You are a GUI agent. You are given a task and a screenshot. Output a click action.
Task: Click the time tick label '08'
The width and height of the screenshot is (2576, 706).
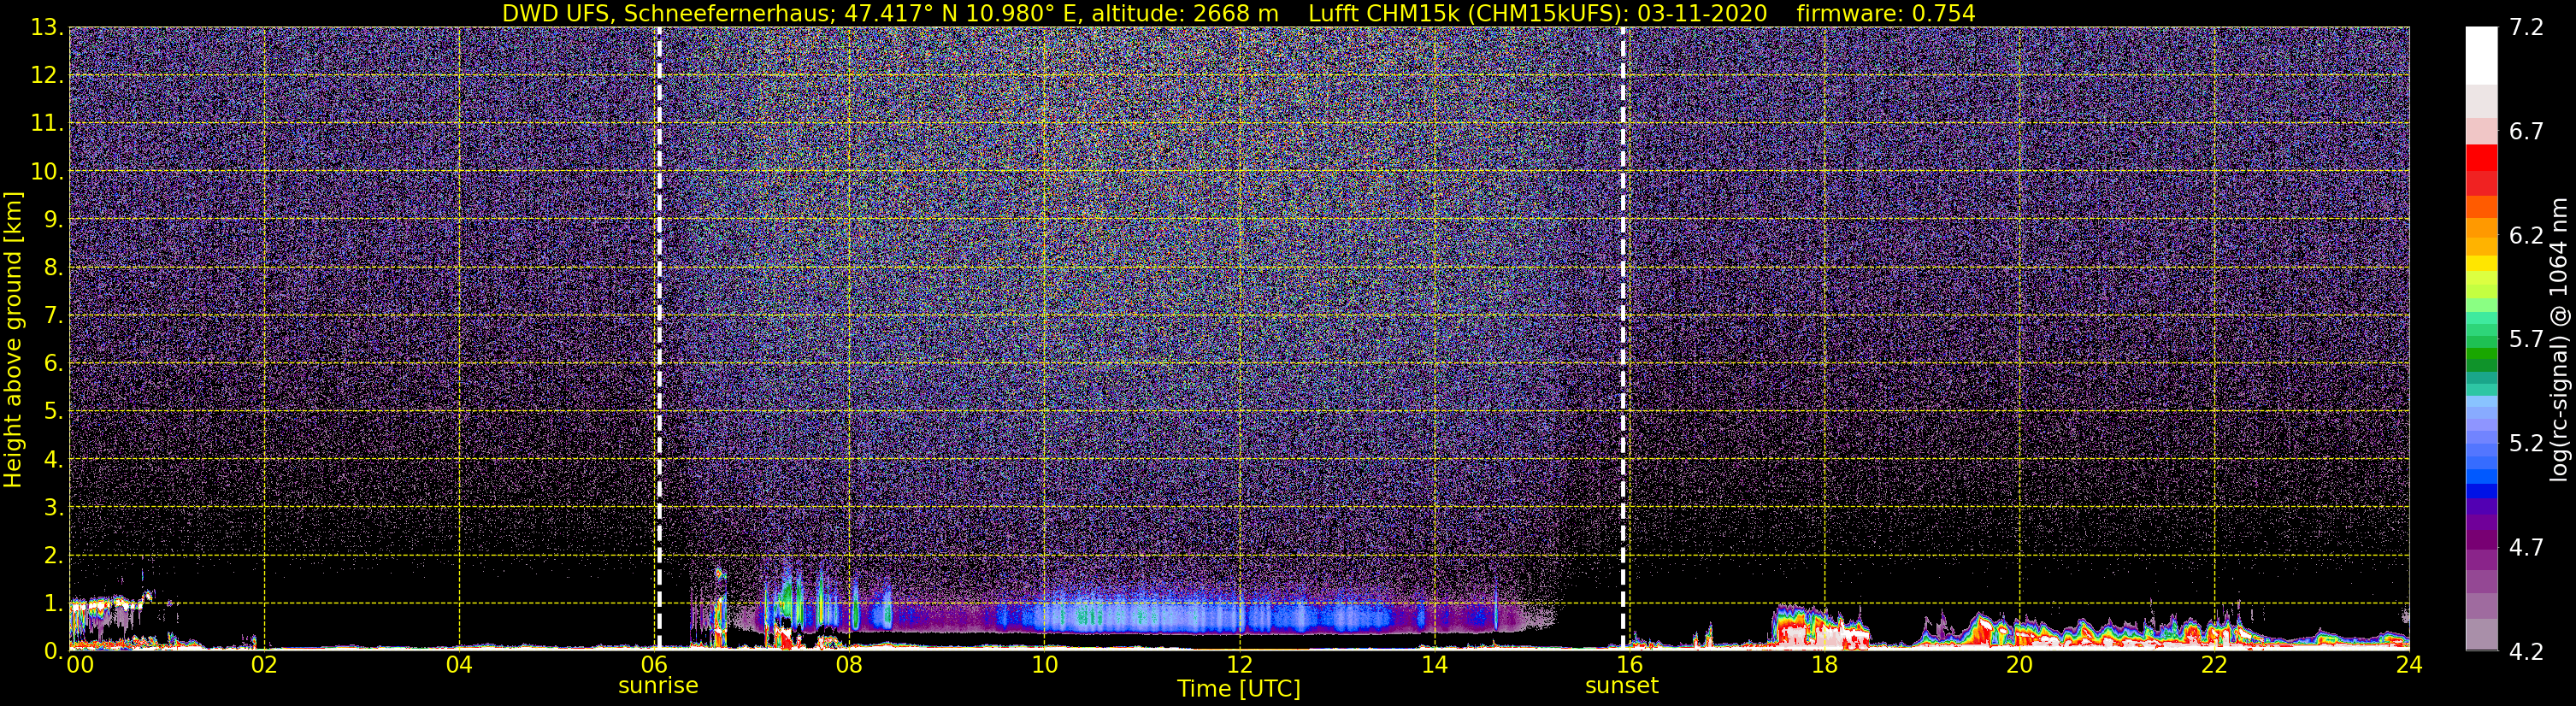click(x=849, y=665)
